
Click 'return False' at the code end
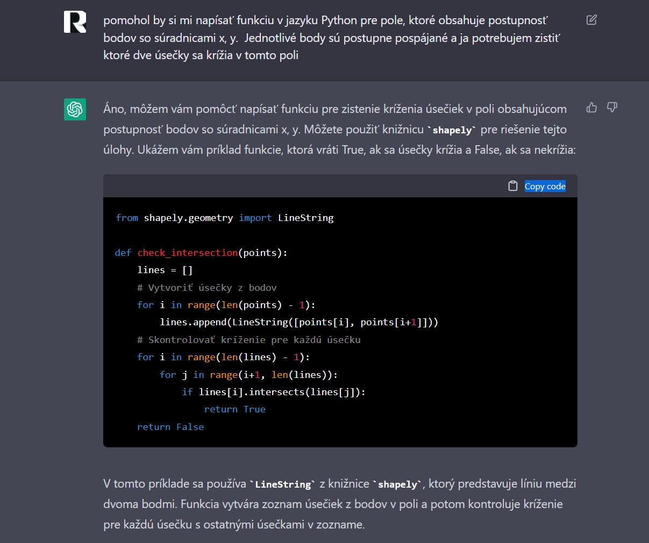click(x=170, y=427)
